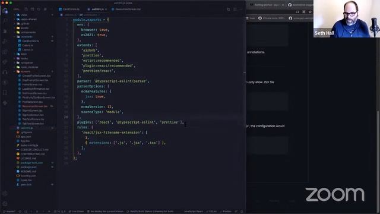The width and height of the screenshot is (380, 214).
Task: Refresh the Explorer file tree
Action: click(39, 10)
